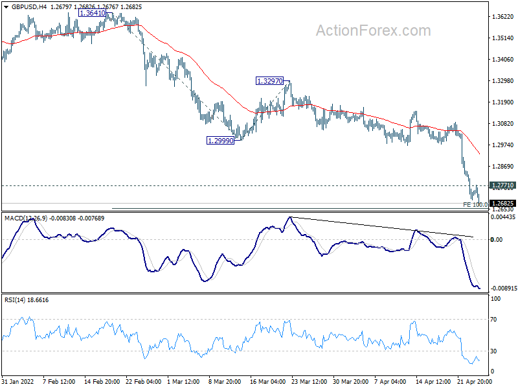518x389 pixels.
Task: Click the 1 Mar 12:00 date label
Action: [x=183, y=382]
